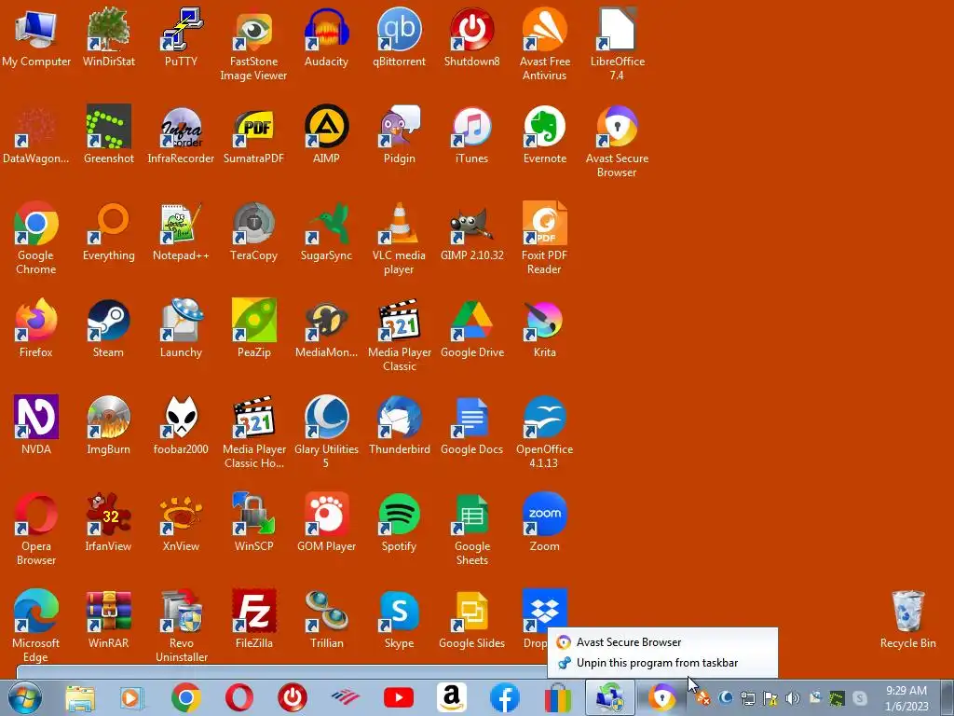Open iTunes desktop shortcut

(471, 134)
